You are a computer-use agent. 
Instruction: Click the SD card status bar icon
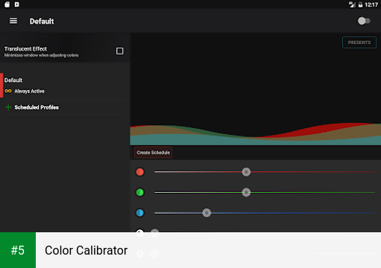(x=7, y=4)
